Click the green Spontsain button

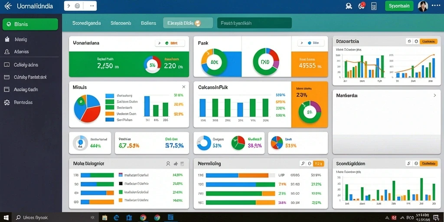399,6
